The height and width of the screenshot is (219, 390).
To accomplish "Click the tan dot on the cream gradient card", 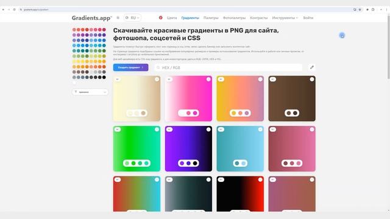I will [143, 113].
